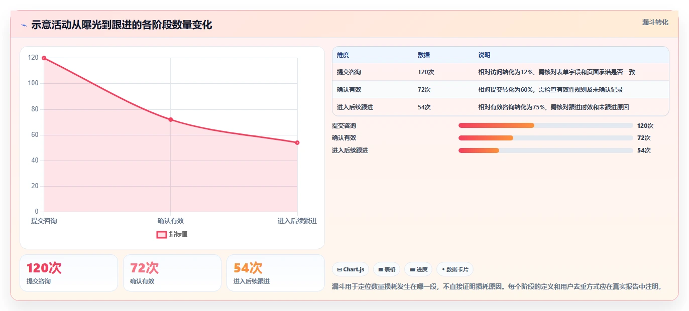Image resolution: width=689 pixels, height=311 pixels.
Task: Open the 54次 进入后续跟进 stat card
Action: point(276,273)
